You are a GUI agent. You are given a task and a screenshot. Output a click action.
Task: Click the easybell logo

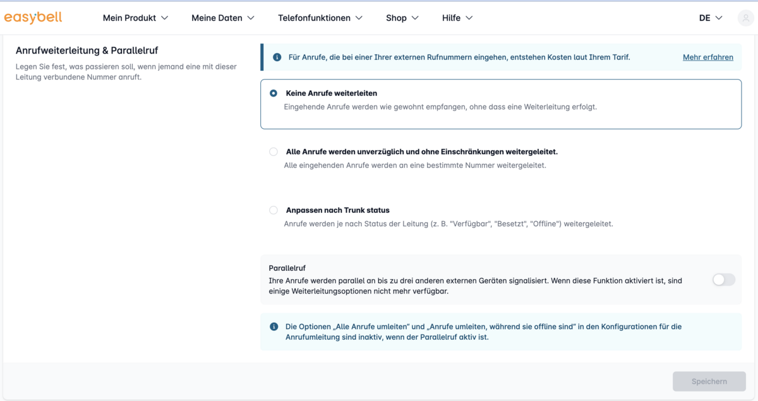(x=33, y=18)
